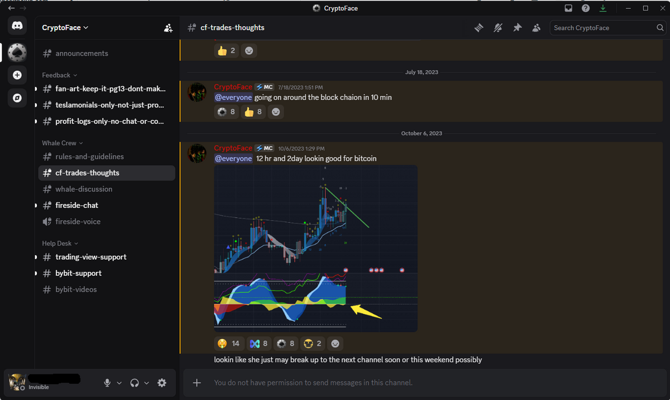Toggle poker chip reaction on July 18 message

(227, 111)
